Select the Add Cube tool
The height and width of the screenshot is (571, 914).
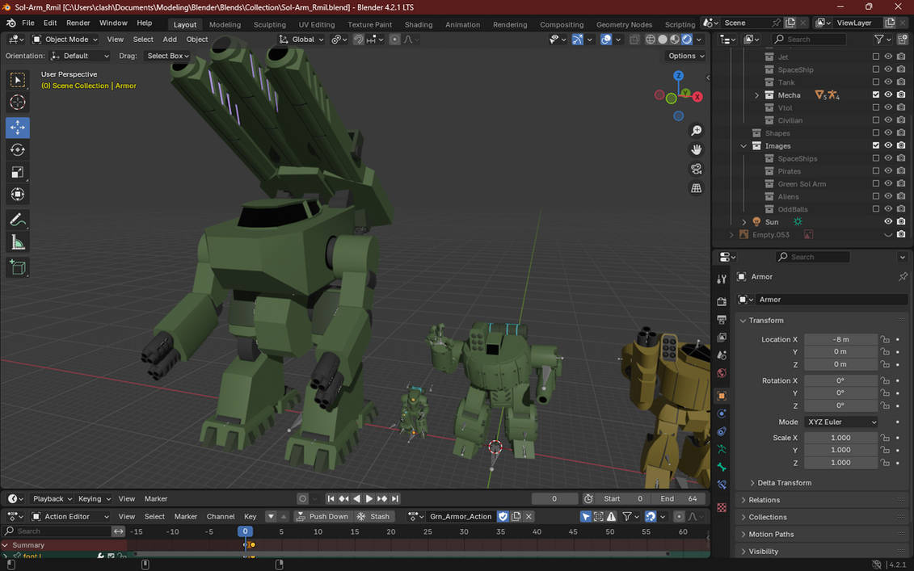tap(17, 267)
